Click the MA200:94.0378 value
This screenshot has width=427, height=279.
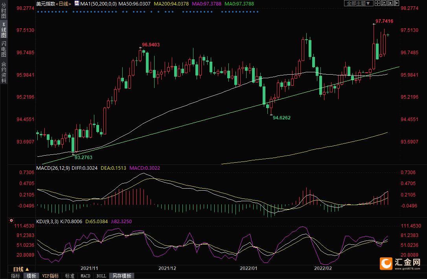tap(171, 4)
